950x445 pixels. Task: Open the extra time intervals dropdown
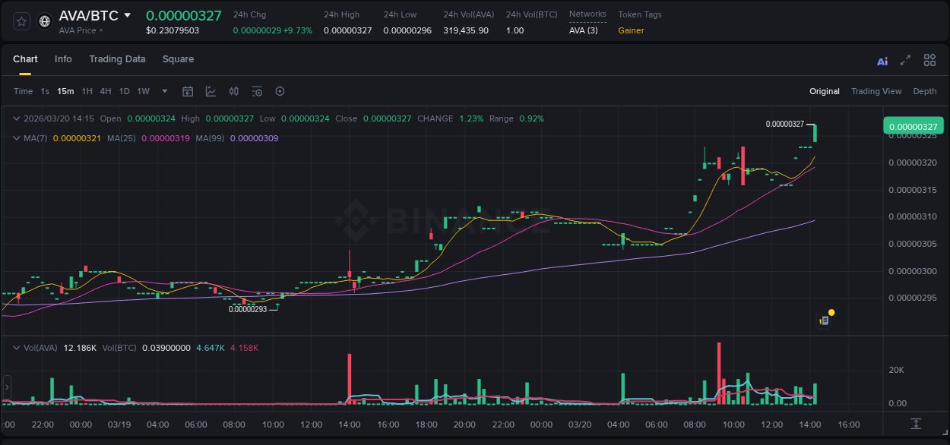(163, 91)
